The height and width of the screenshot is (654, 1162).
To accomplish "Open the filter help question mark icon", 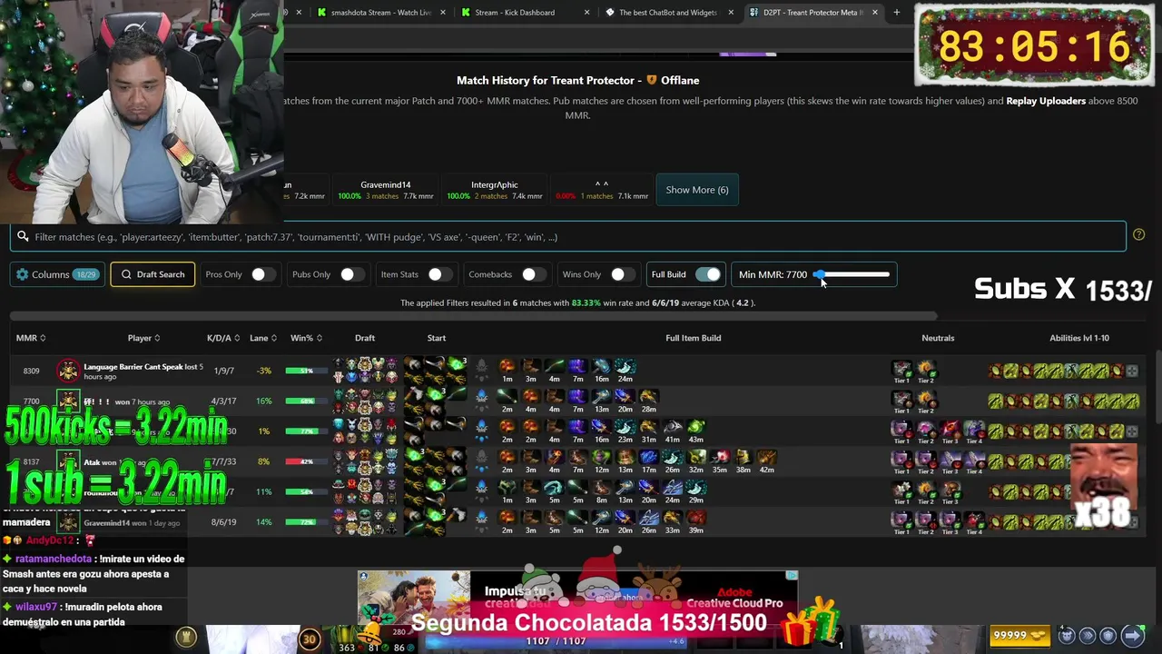I will click(1138, 235).
